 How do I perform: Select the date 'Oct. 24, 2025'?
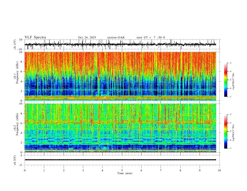coord(87,37)
